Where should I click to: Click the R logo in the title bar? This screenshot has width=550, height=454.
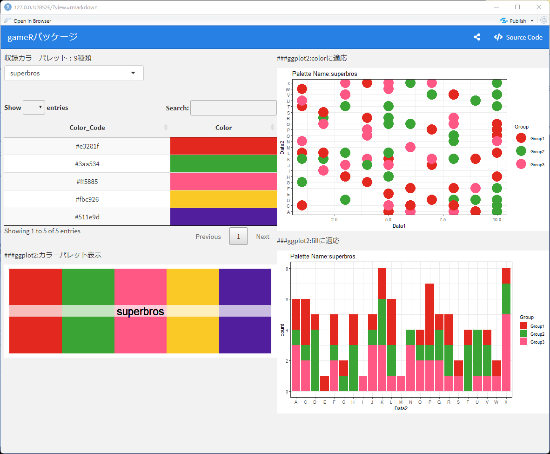click(x=7, y=7)
